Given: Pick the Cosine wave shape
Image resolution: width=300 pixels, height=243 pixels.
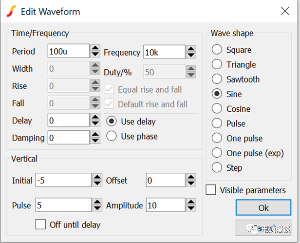Looking at the screenshot, I should pos(217,109).
